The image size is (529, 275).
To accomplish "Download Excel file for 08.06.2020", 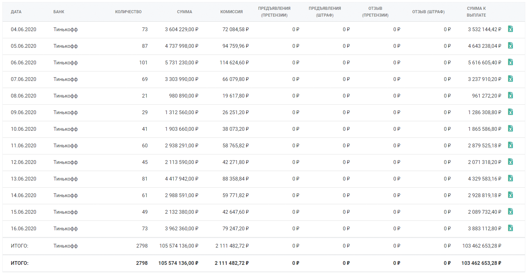I will 510,96.
